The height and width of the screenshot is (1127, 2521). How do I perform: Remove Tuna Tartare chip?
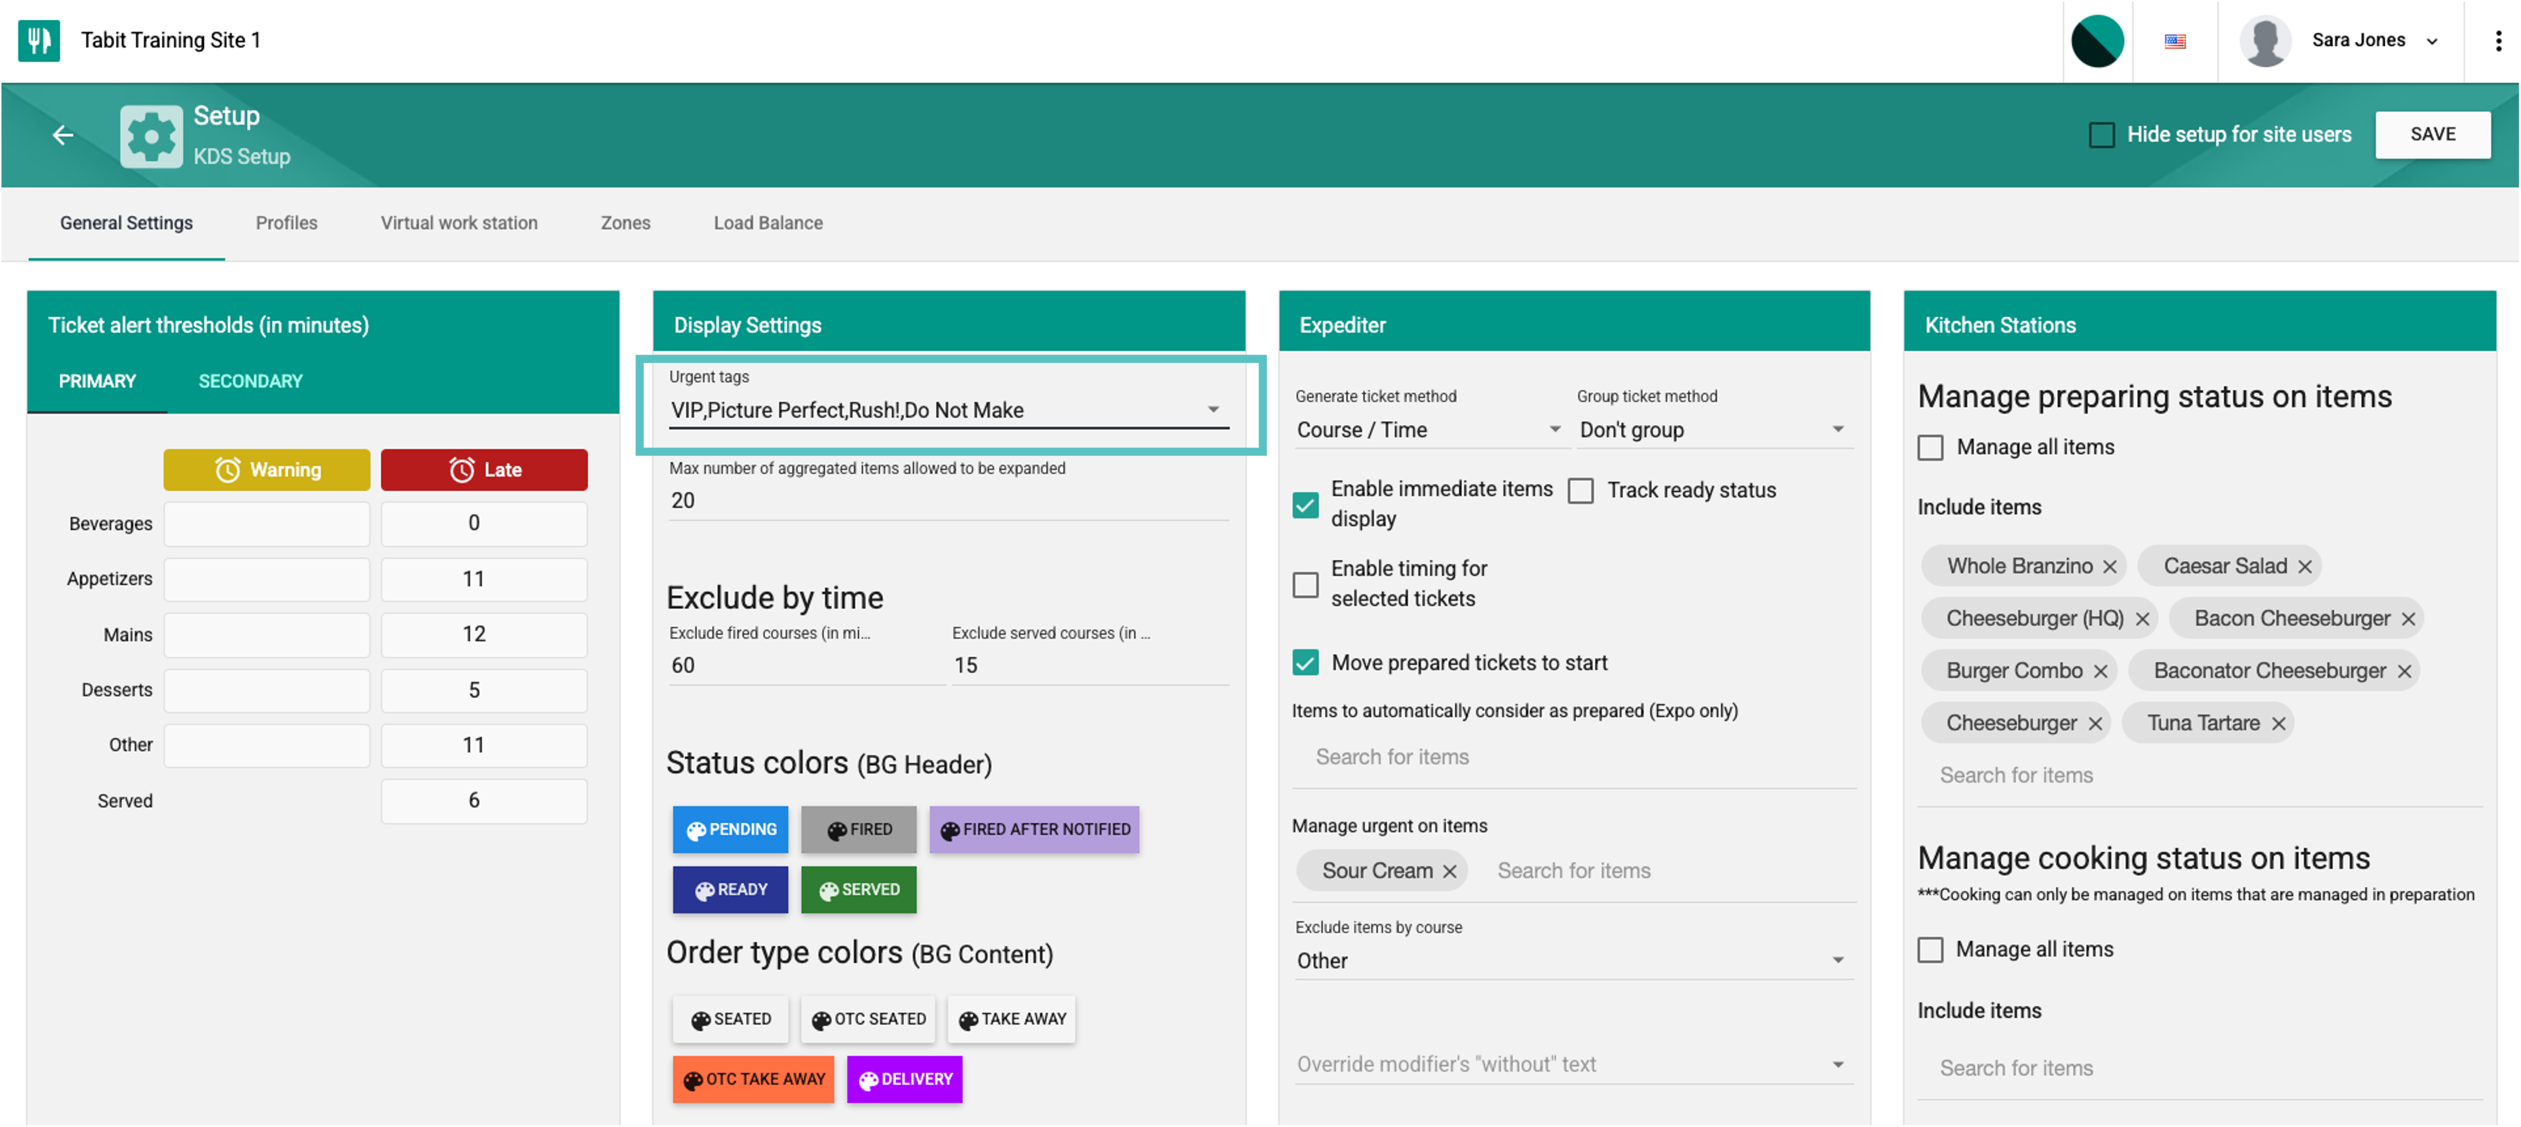coord(2278,724)
